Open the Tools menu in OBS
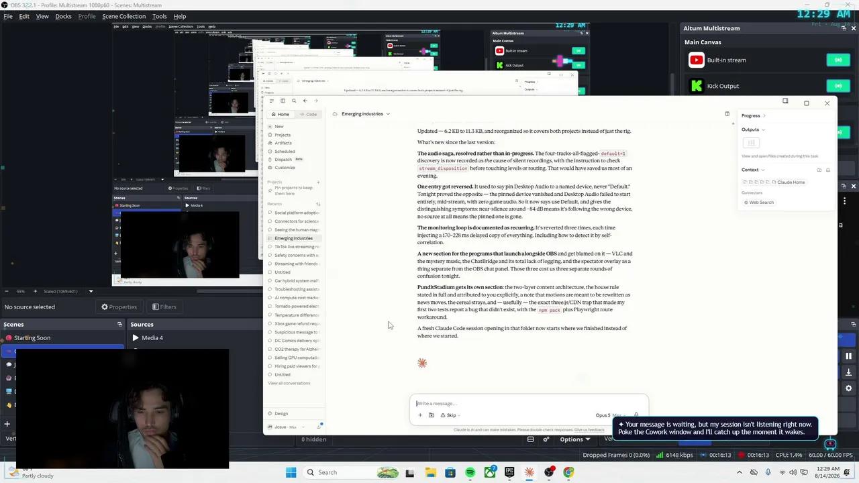859x483 pixels. point(160,16)
